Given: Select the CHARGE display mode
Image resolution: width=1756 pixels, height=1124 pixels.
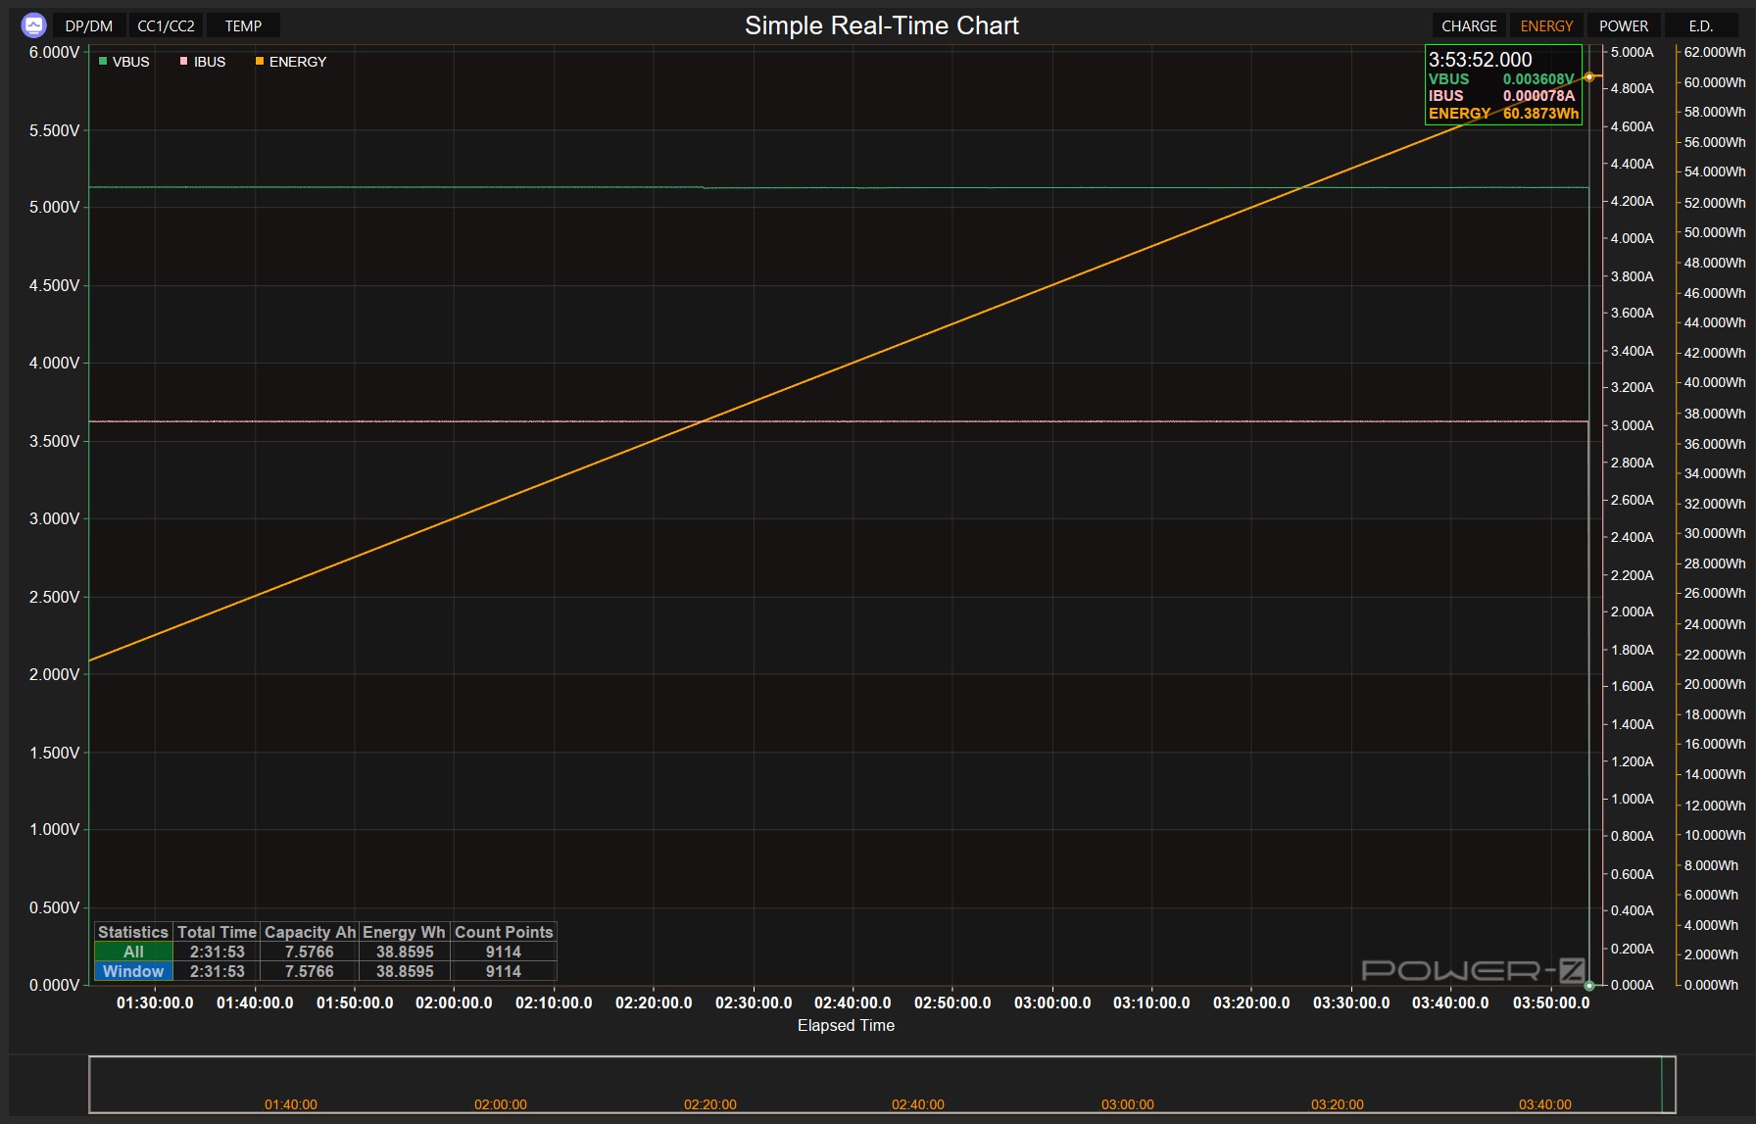Looking at the screenshot, I should [x=1469, y=25].
